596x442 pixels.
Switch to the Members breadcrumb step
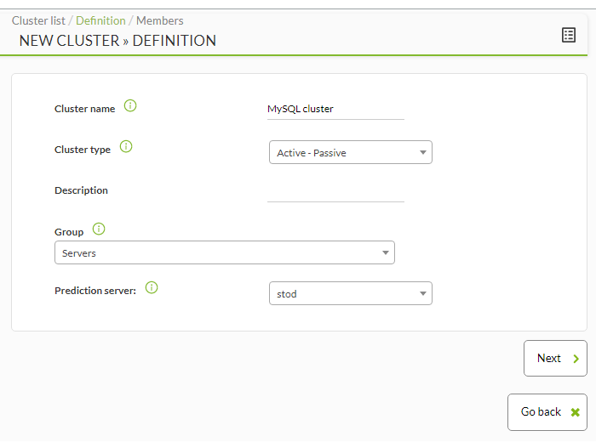160,20
